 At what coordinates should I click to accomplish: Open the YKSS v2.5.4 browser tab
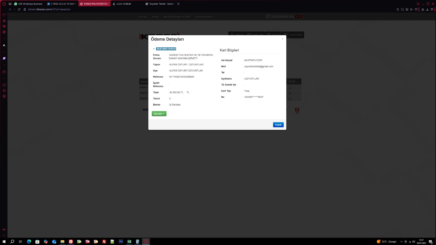[x=62, y=4]
